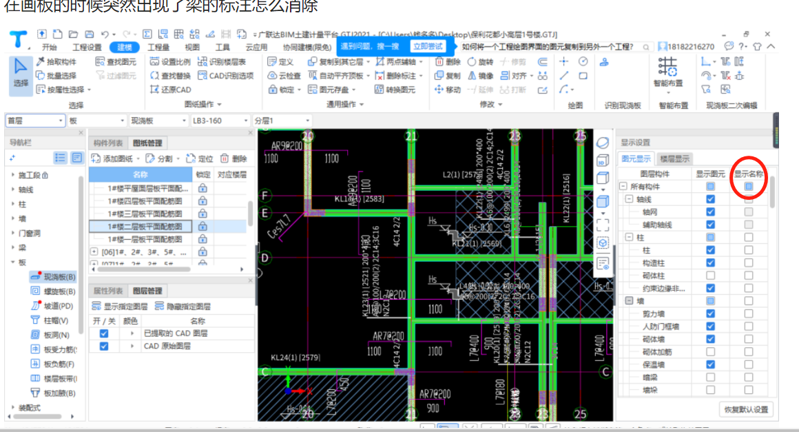Open the 视图 ribbon tab
799x432 pixels.
[192, 48]
